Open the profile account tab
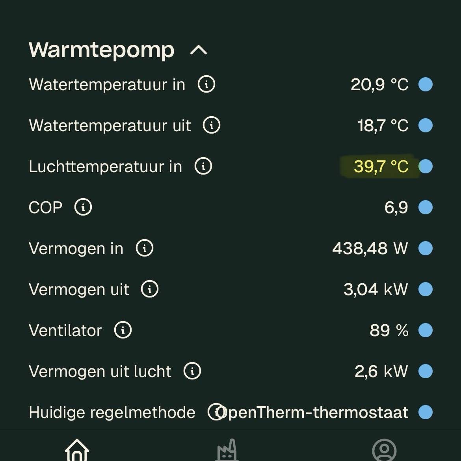This screenshot has height=461, width=461. click(x=384, y=450)
